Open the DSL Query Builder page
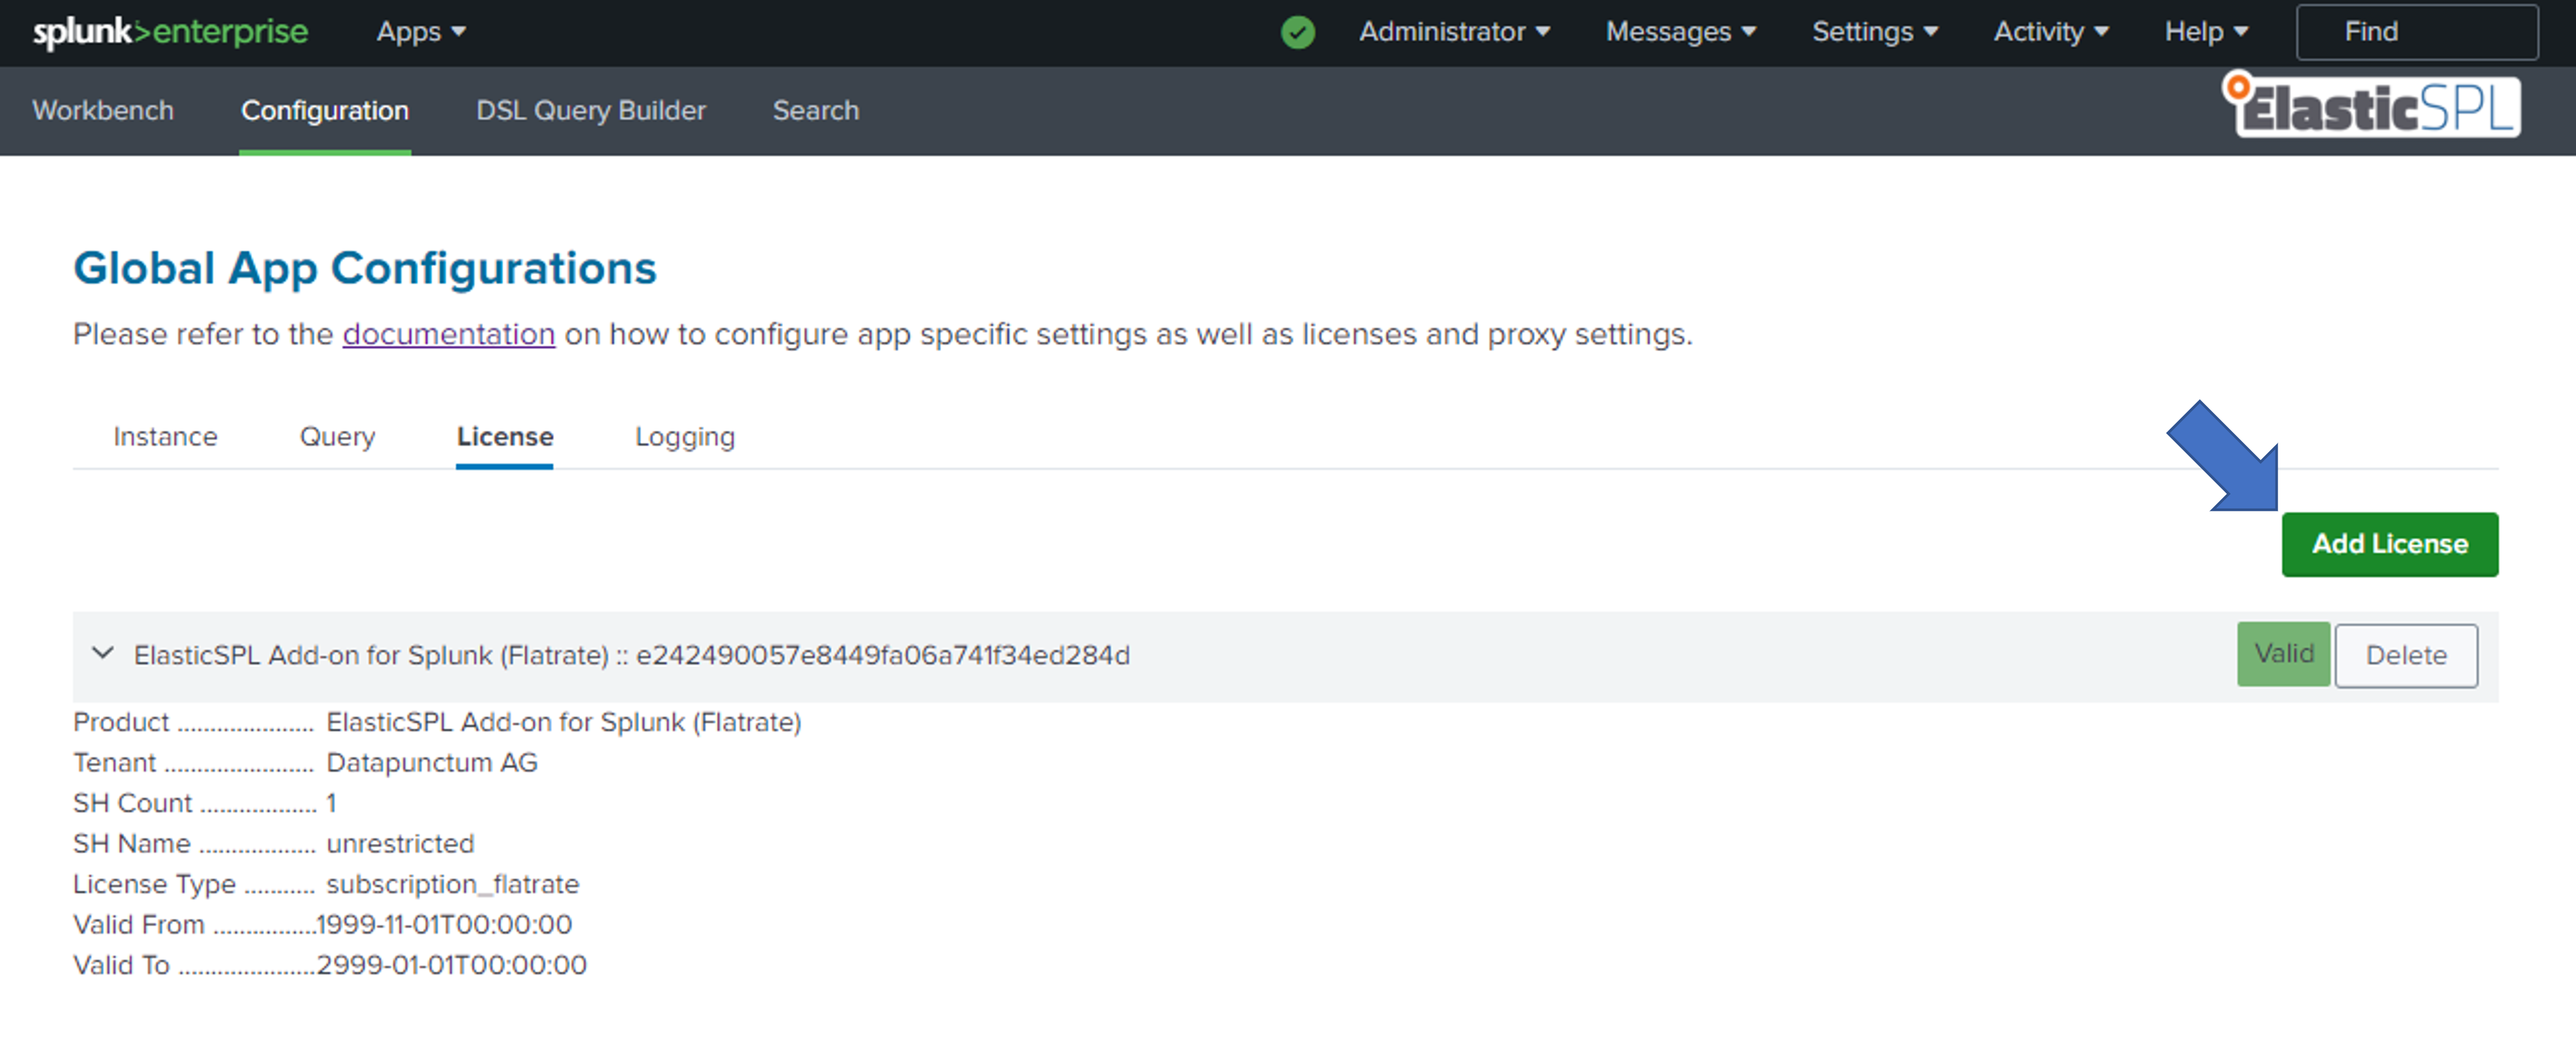Screen dimensions: 2576x1043 [x=590, y=110]
